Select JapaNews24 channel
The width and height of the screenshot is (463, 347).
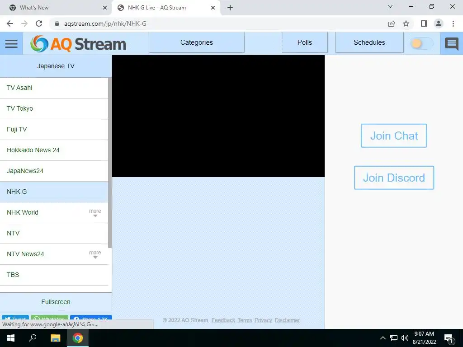point(54,171)
